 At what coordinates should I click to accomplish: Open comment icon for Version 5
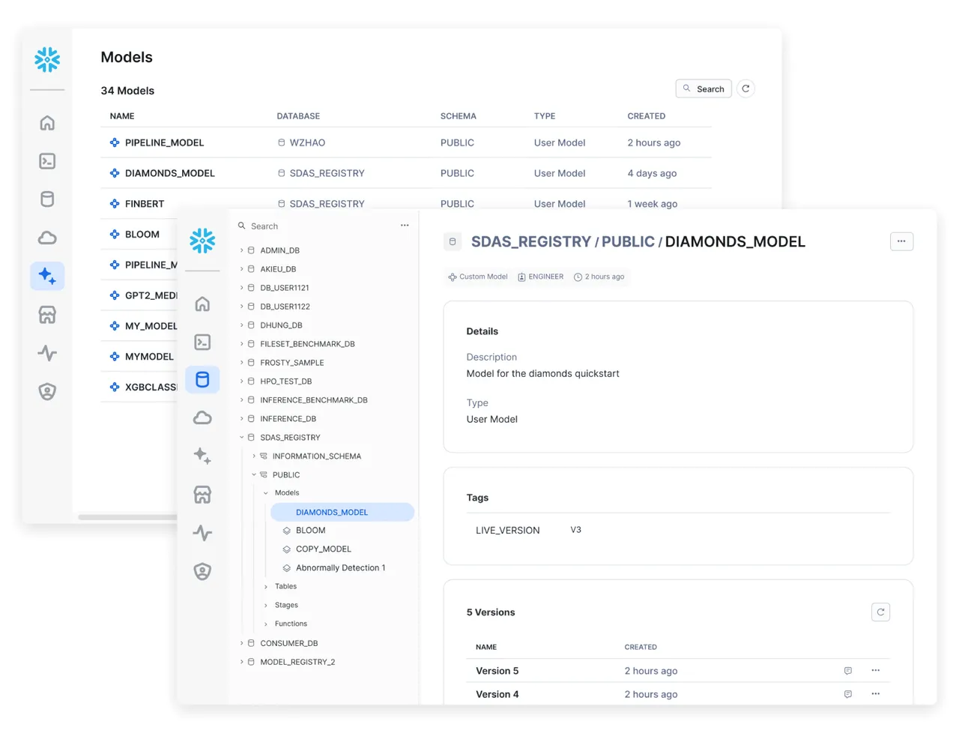tap(847, 671)
